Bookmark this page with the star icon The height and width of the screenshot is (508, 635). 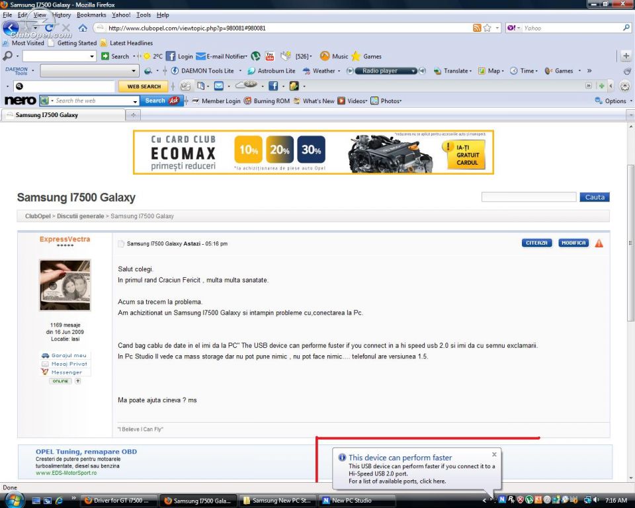[487, 28]
